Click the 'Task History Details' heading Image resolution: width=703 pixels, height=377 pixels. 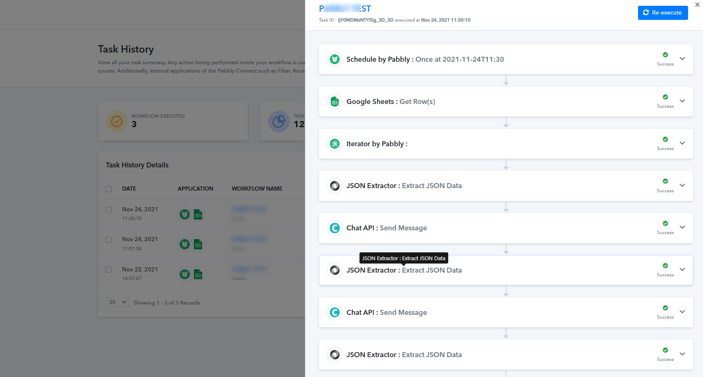point(137,165)
